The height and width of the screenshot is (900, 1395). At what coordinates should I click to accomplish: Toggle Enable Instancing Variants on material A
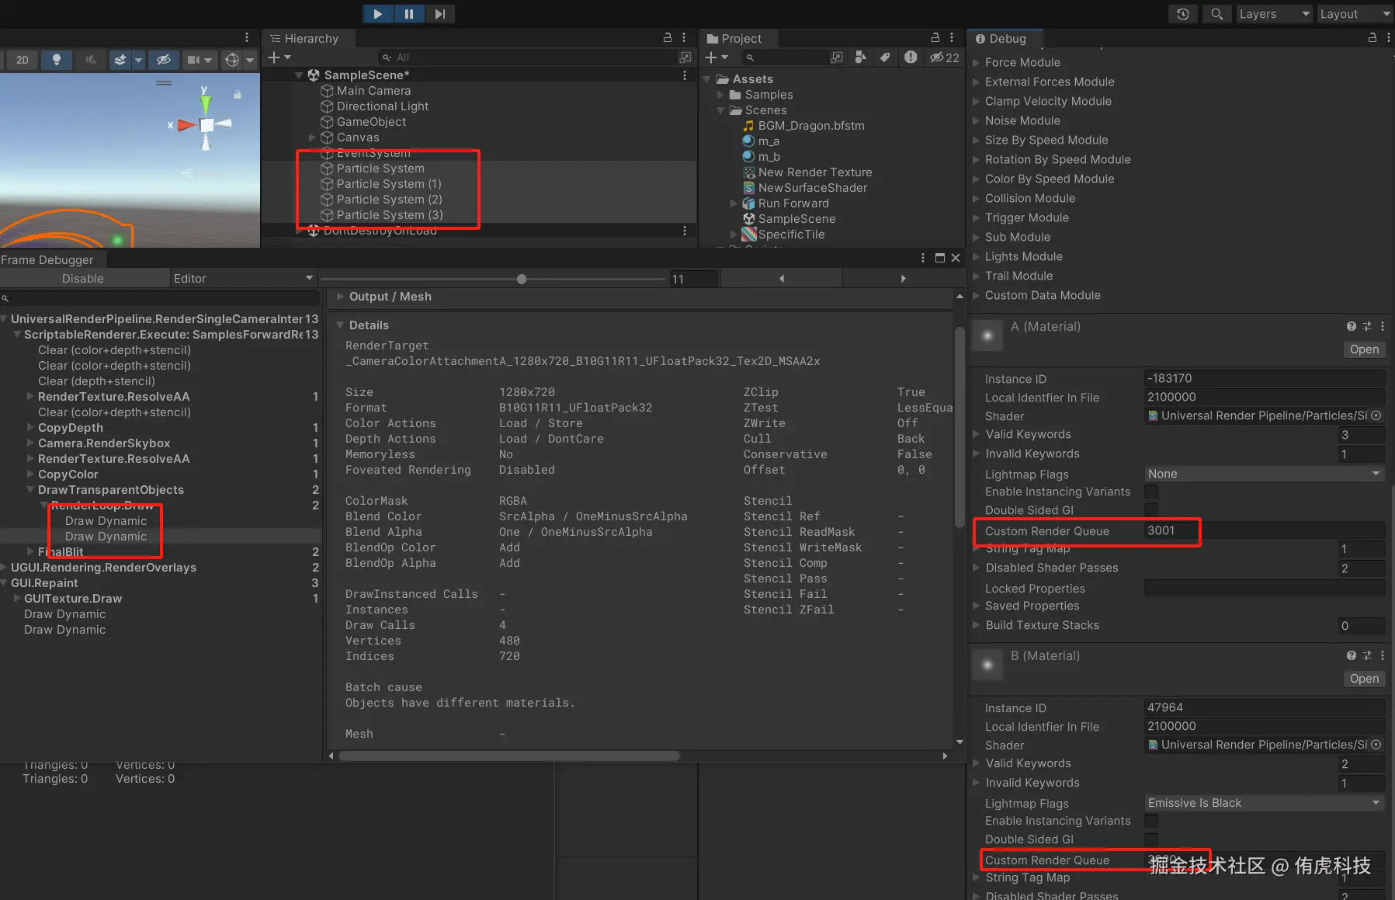pos(1151,492)
